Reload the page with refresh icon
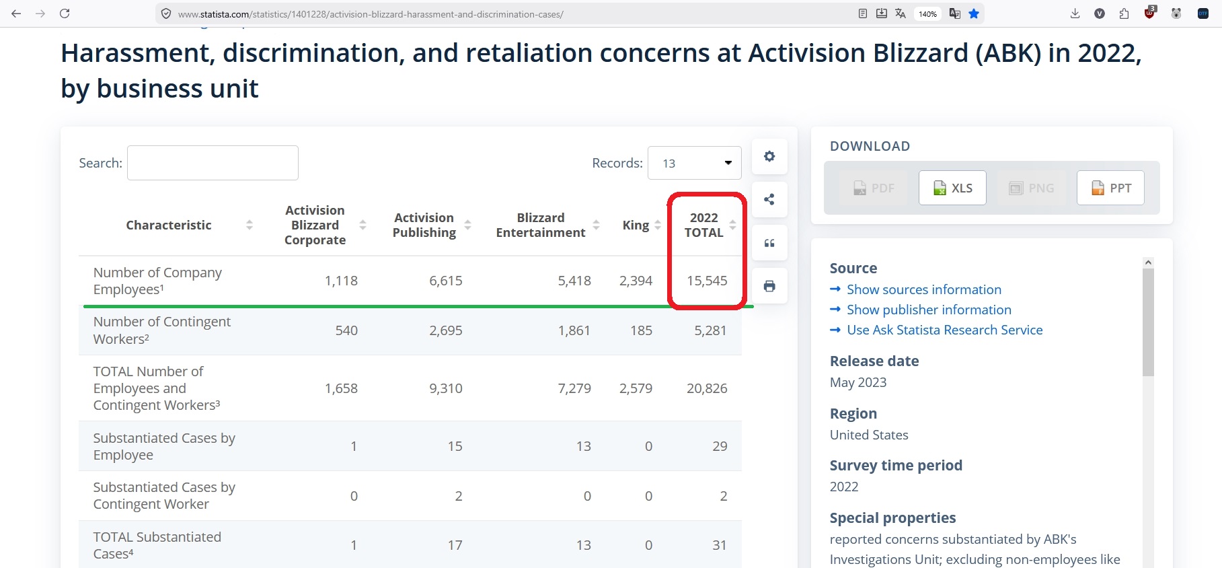The height and width of the screenshot is (568, 1222). pyautogui.click(x=65, y=13)
